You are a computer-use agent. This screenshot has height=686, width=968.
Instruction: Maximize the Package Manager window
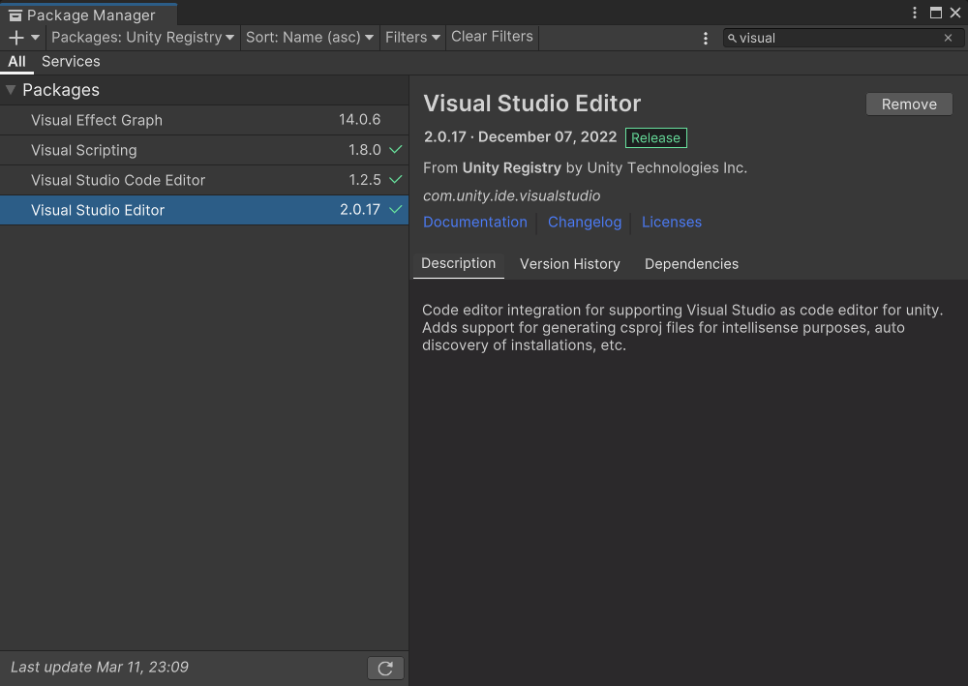pyautogui.click(x=935, y=13)
